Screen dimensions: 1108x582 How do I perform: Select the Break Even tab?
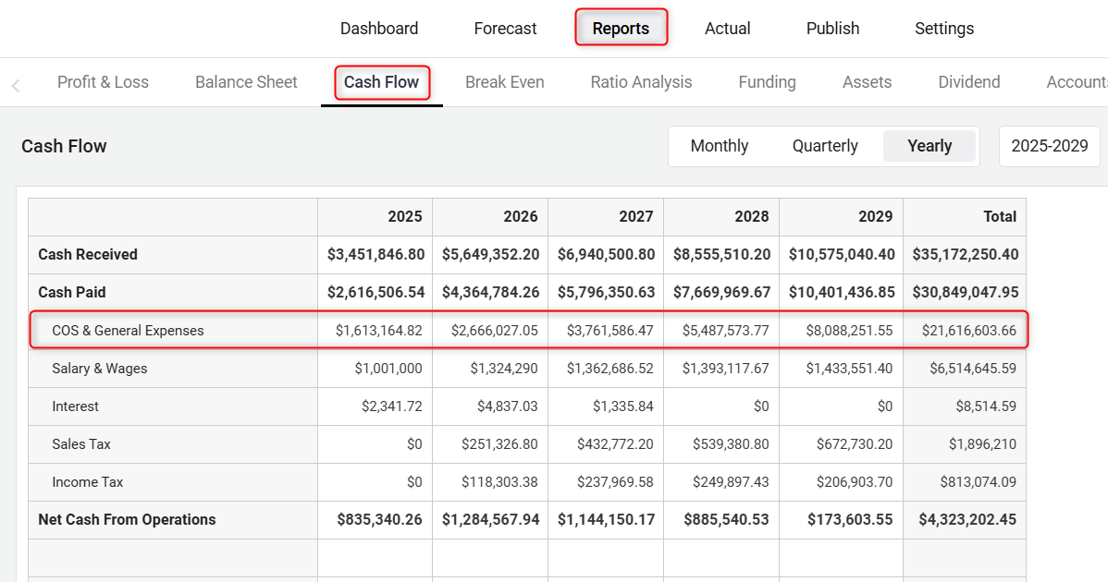[504, 82]
